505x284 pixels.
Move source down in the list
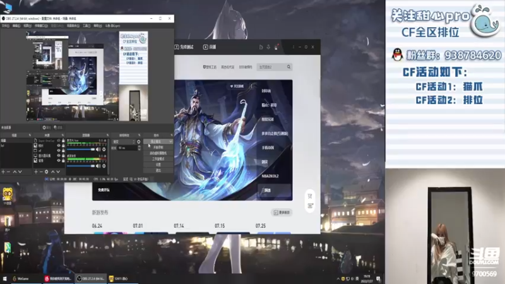58,172
